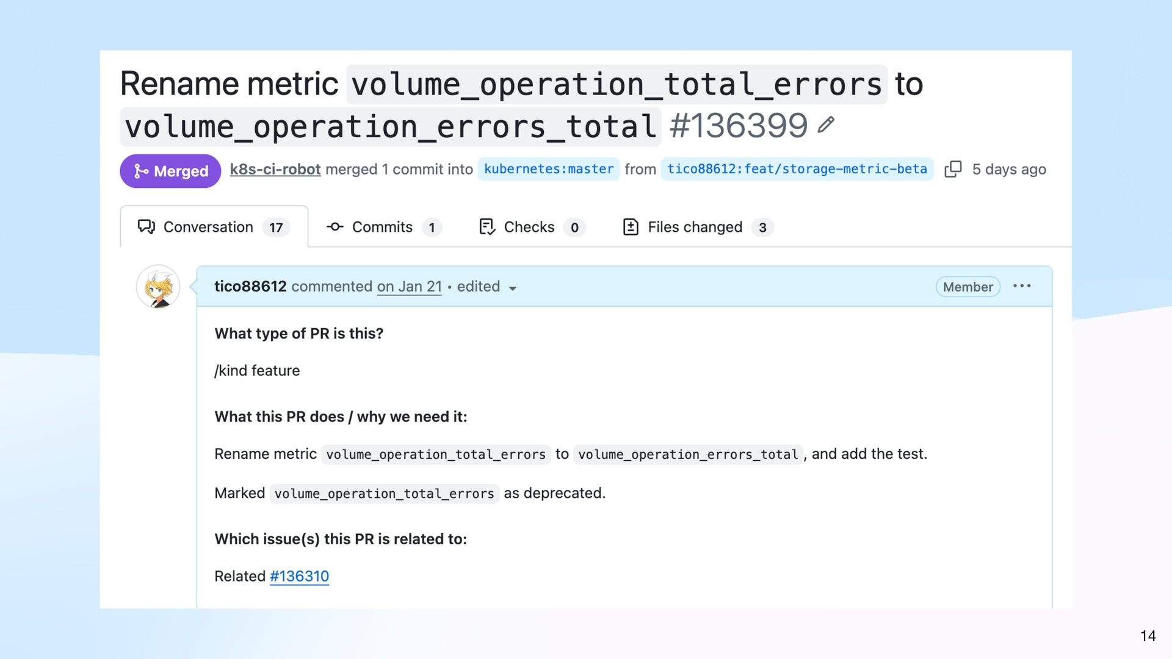The width and height of the screenshot is (1172, 659).
Task: Click the Merged status badge
Action: (x=170, y=171)
